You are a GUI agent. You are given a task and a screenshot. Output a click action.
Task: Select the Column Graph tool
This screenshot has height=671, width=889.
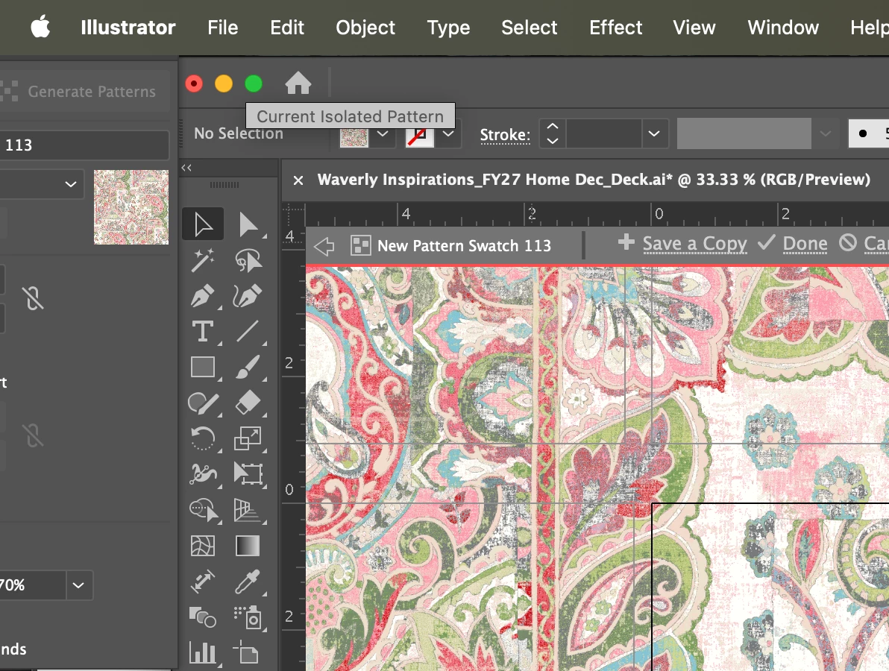pyautogui.click(x=203, y=653)
